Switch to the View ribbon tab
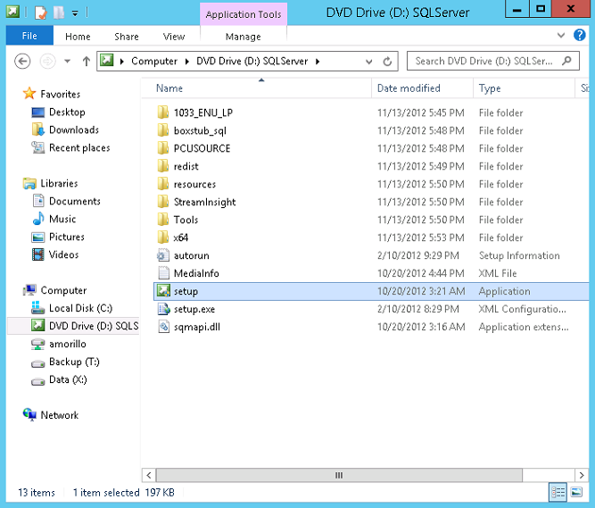 [x=174, y=37]
